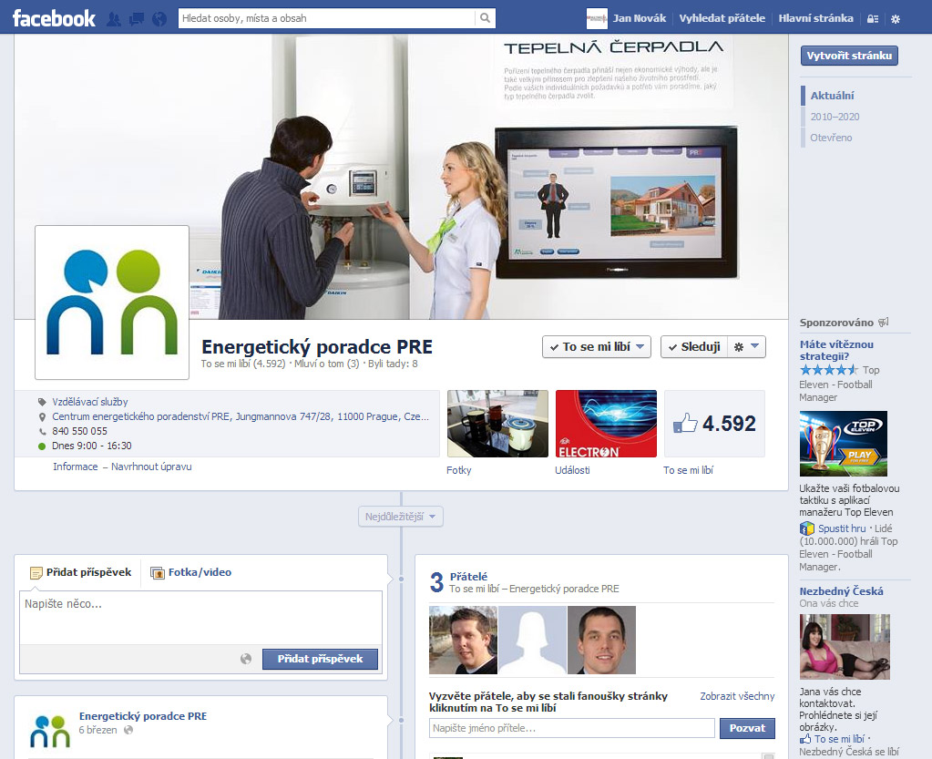Click Navrhnout úpravu link
The height and width of the screenshot is (759, 932).
point(151,467)
